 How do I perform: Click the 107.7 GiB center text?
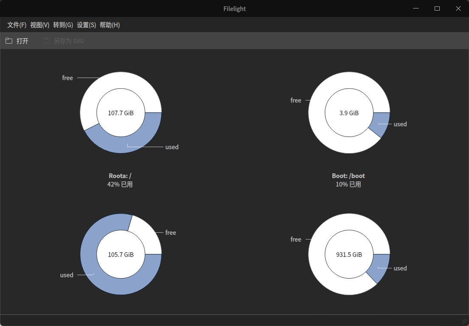tap(121, 113)
